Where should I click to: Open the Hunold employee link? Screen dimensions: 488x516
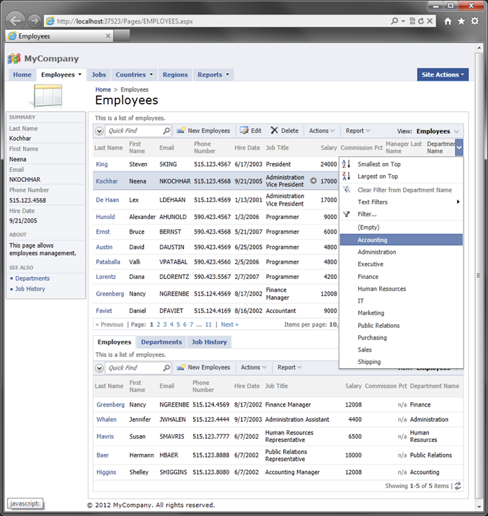(x=105, y=217)
